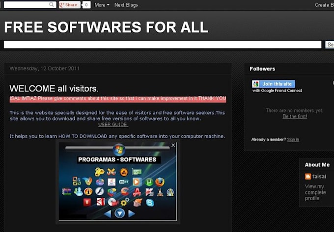Viewport: 334px width, 232px height.
Task: Click the orange info circle icon
Action: click(88, 192)
